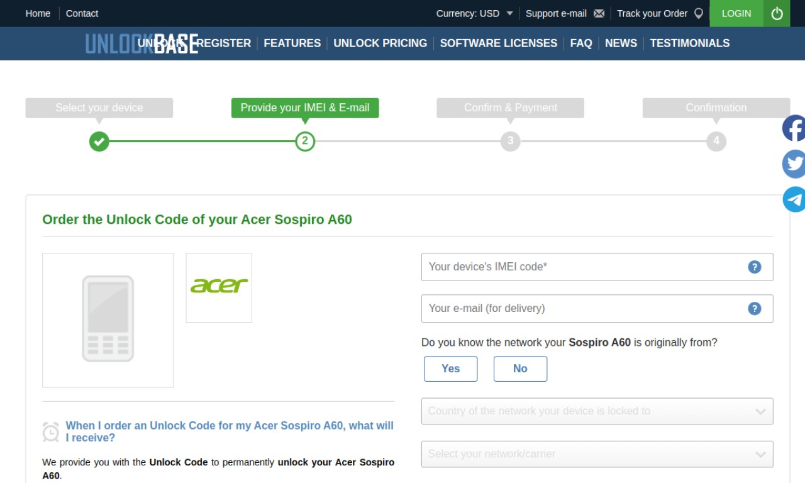Screen dimensions: 805x483
Task: Choose No for knowing original network
Action: pos(520,369)
